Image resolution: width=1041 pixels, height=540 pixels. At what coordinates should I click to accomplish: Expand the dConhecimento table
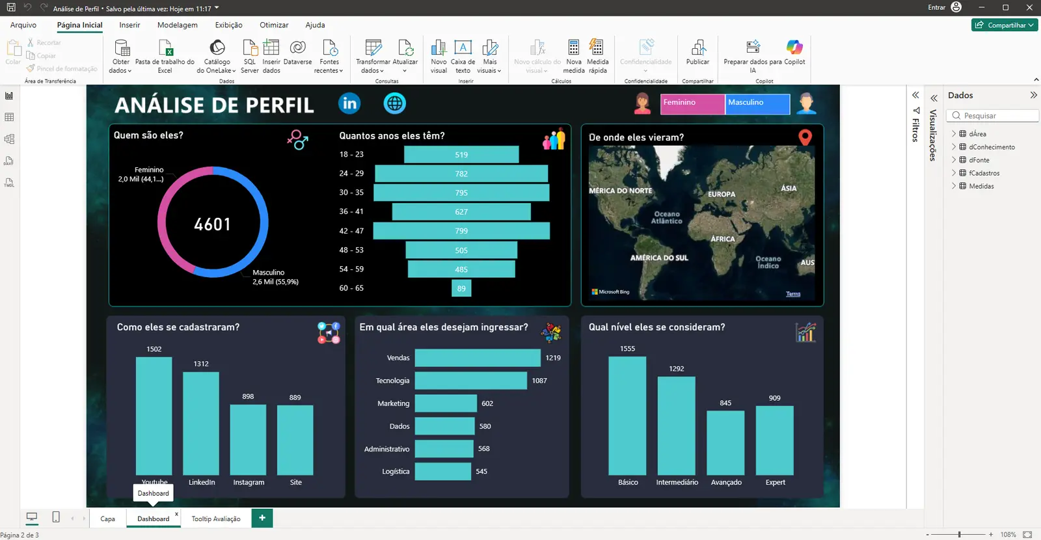[x=954, y=146]
